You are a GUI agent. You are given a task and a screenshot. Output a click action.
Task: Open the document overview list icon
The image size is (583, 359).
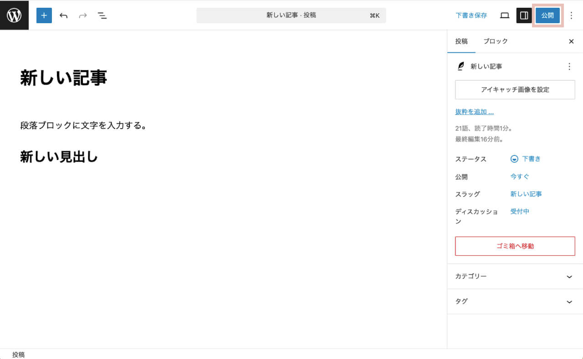click(x=102, y=15)
